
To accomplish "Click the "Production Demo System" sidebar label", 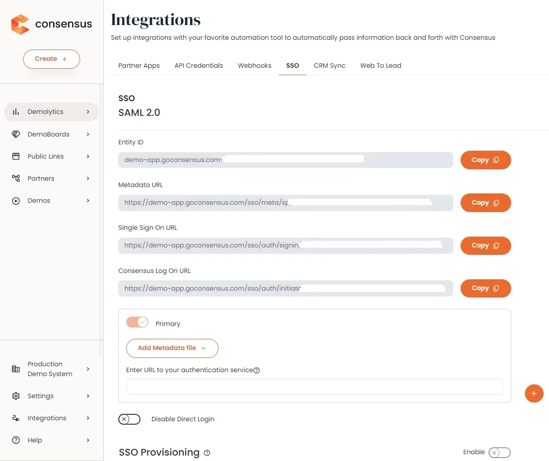I will [50, 369].
